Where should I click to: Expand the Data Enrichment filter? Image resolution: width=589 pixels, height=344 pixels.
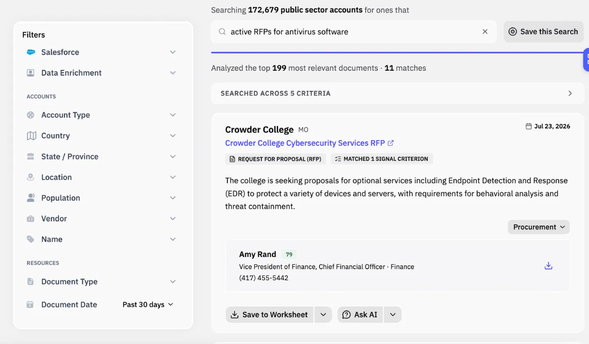click(x=173, y=73)
